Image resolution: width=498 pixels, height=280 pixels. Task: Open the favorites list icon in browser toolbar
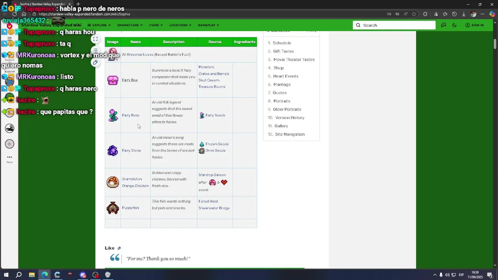[445, 14]
